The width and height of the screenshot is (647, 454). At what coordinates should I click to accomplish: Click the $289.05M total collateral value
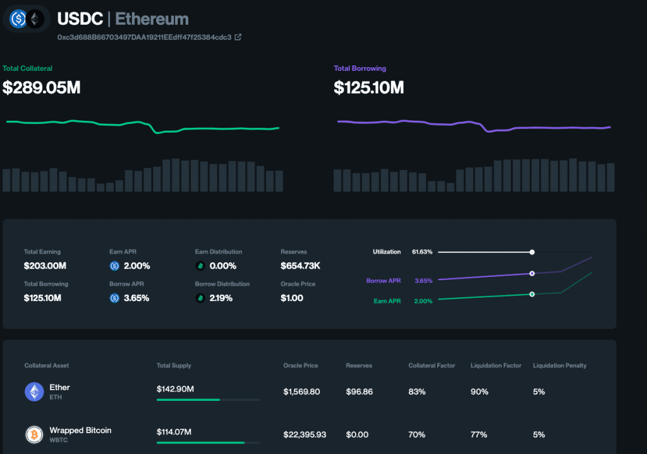(x=41, y=88)
